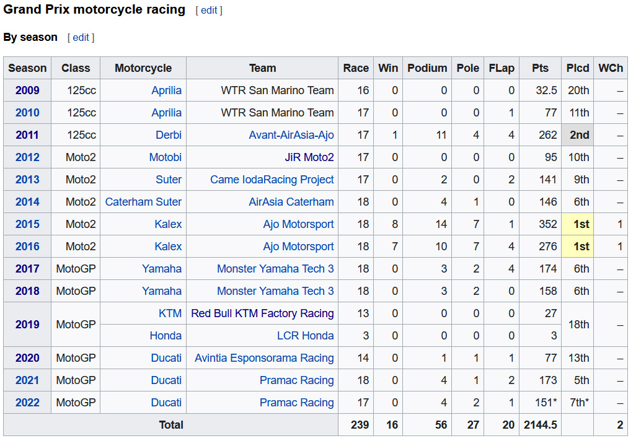This screenshot has height=446, width=641.
Task: Click the 18th placing cell for 2019
Action: click(x=578, y=325)
